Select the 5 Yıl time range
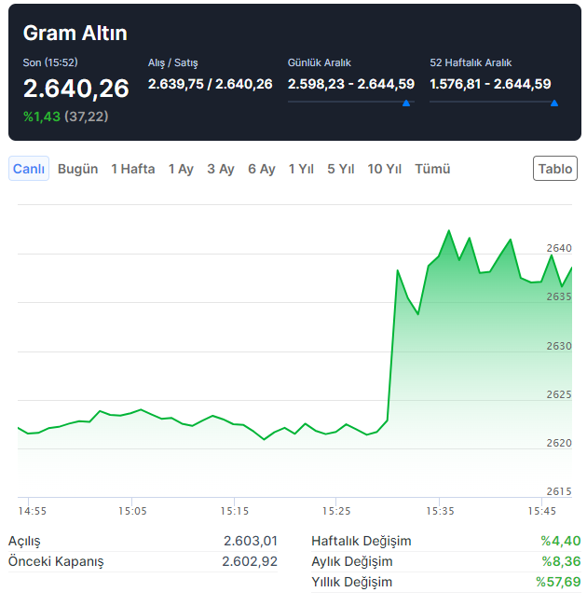Screen dimensions: 587x606 click(x=341, y=169)
